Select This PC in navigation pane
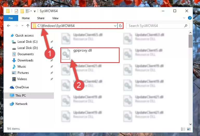This screenshot has height=136, width=200. pos(21,96)
